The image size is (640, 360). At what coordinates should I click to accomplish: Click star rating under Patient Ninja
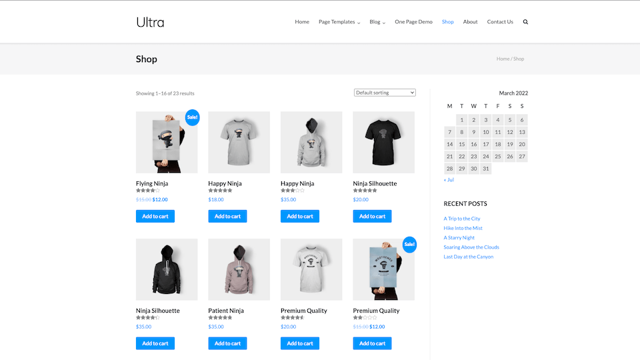point(220,317)
